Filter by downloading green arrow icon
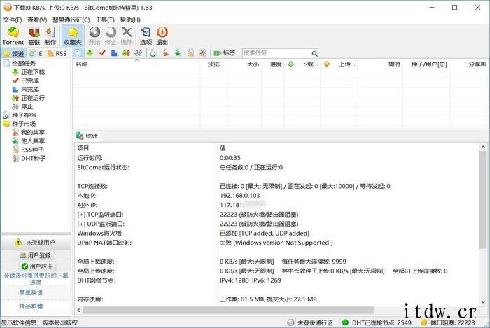Image resolution: width=490 pixels, height=328 pixels. 90,53
